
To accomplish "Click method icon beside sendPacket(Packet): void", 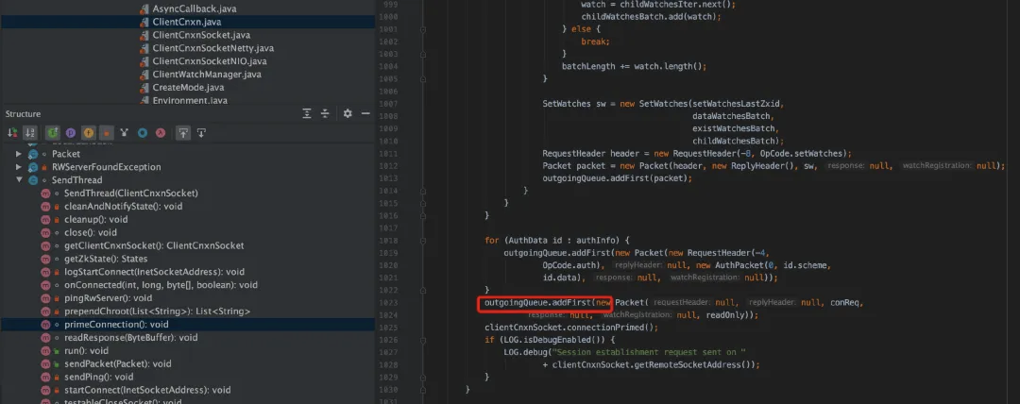I will 46,363.
